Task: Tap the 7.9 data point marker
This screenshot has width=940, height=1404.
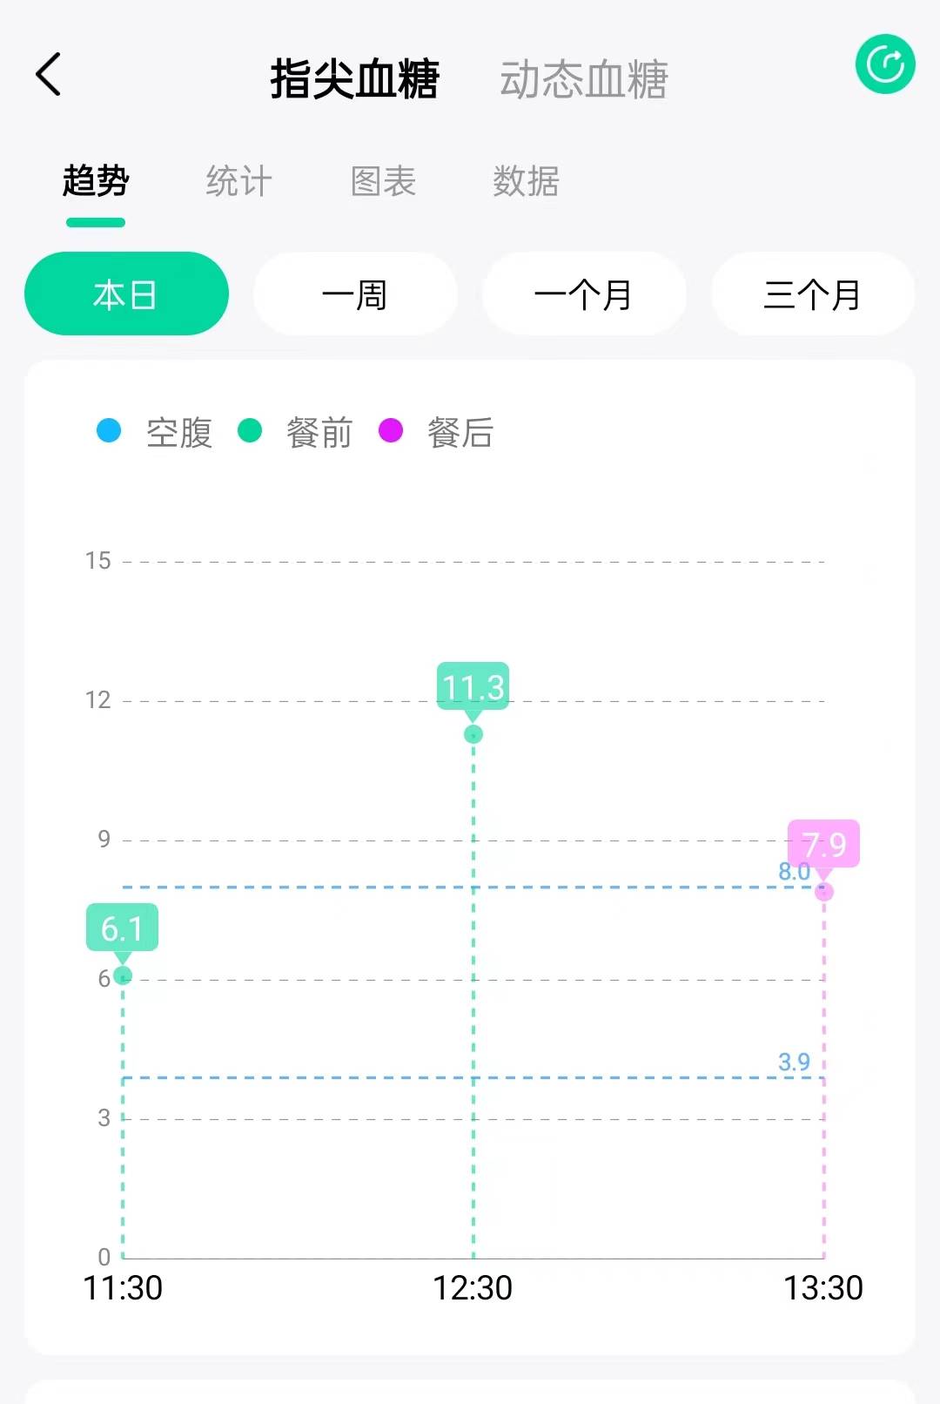Action: coord(824,891)
